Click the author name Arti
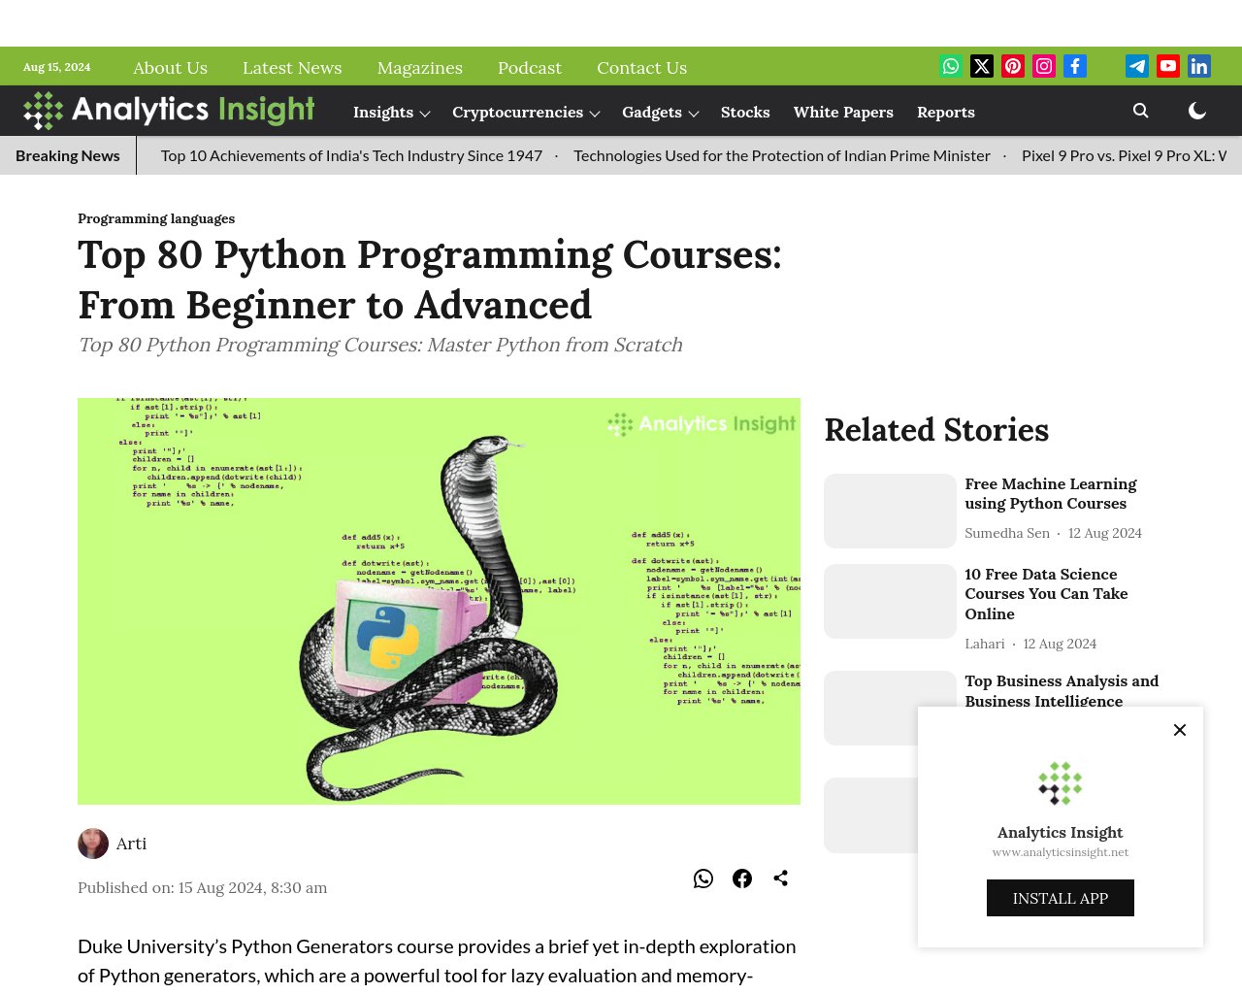 132,844
